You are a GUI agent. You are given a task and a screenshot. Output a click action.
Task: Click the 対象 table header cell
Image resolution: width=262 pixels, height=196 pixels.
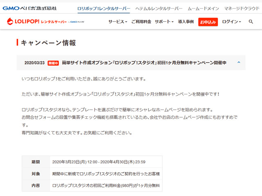click(x=36, y=174)
